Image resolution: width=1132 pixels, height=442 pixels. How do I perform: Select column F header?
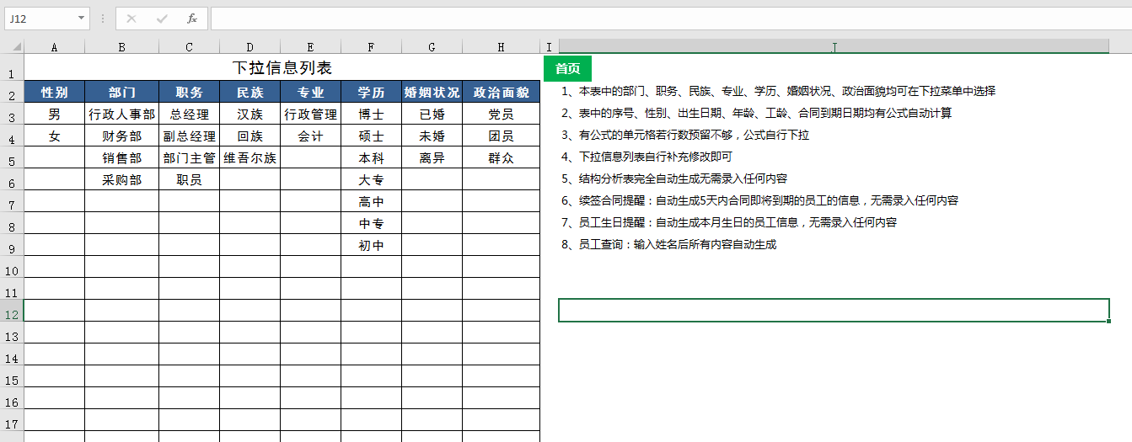(372, 47)
